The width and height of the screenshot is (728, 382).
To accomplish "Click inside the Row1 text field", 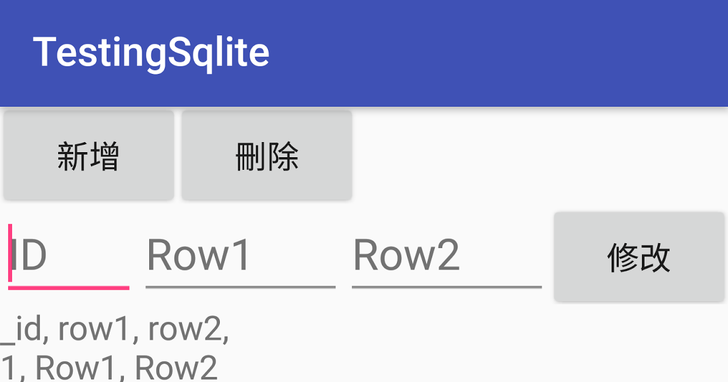I will 240,256.
